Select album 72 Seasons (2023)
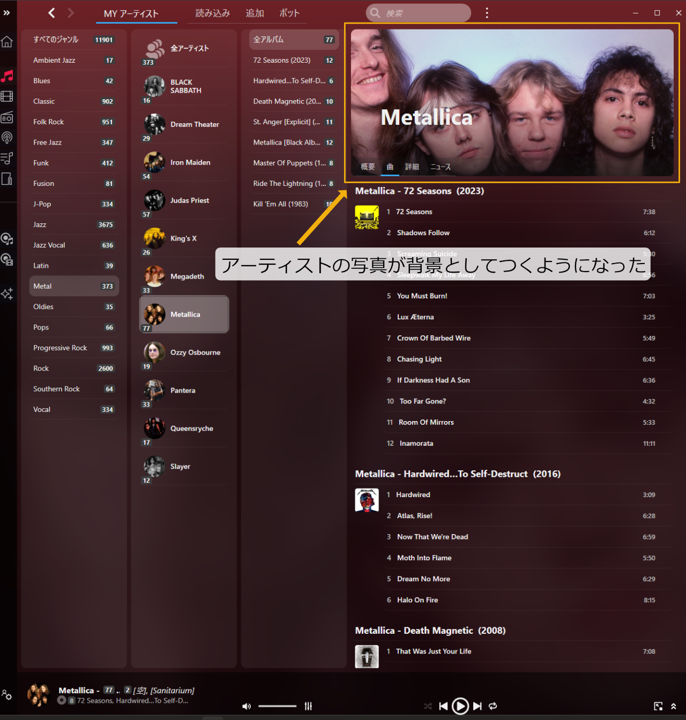Screen dimensions: 686x720 click(294, 61)
